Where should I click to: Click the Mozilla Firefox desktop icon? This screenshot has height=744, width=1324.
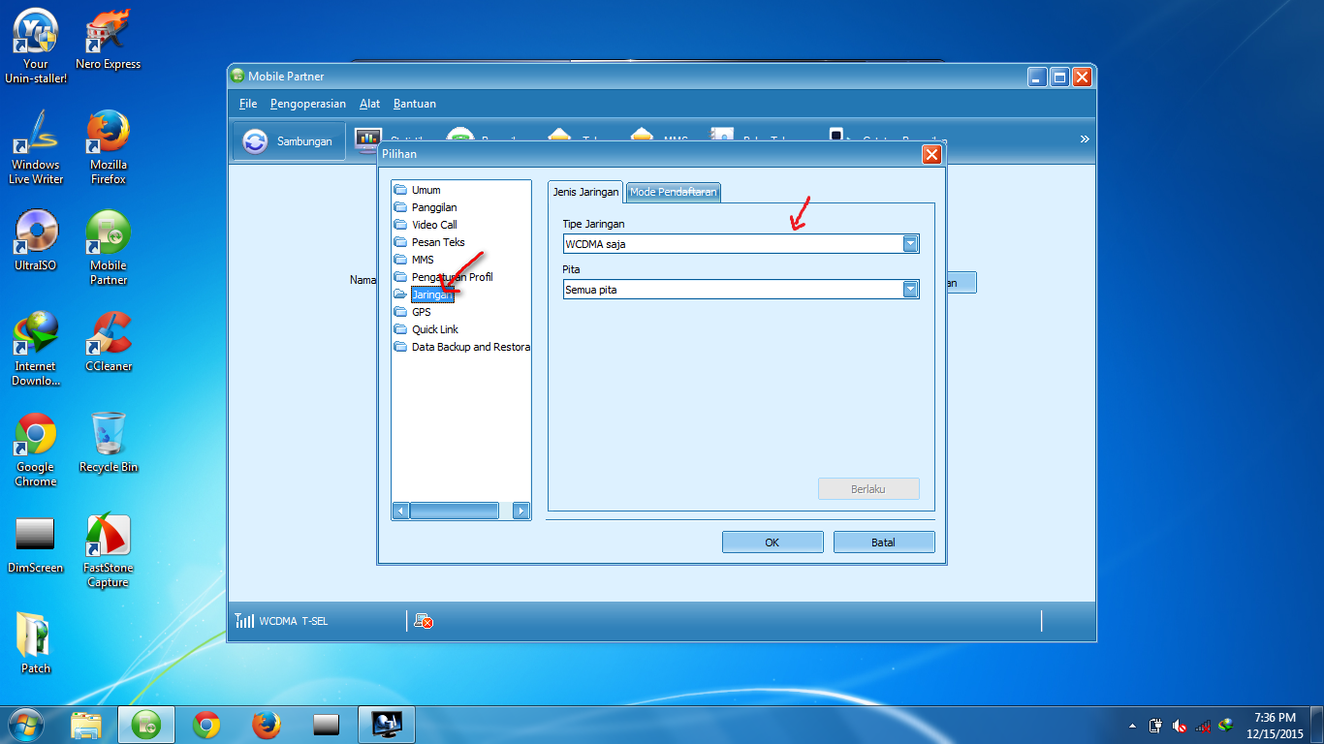[109, 147]
